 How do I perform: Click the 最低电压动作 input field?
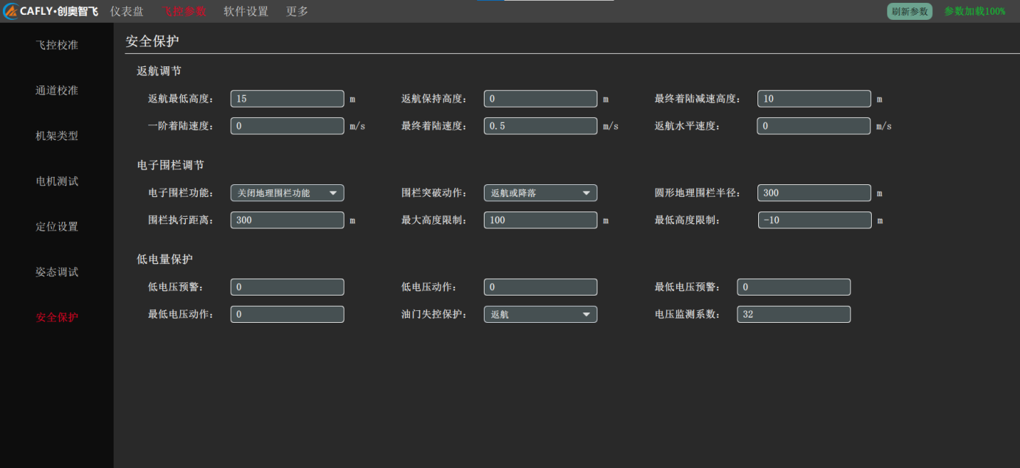pyautogui.click(x=288, y=315)
